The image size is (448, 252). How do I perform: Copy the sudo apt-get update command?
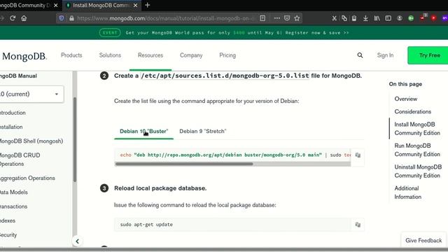[358, 225]
